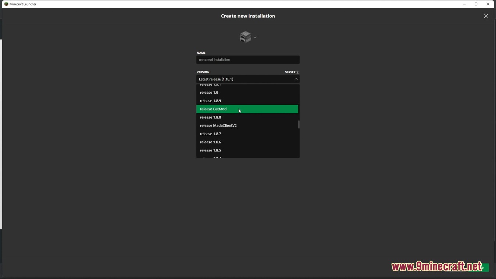Select release 1.8.6 from the list
The width and height of the screenshot is (496, 279).
coord(247,142)
